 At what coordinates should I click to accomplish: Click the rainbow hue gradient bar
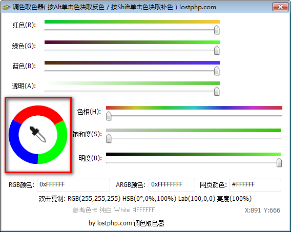click(194, 108)
